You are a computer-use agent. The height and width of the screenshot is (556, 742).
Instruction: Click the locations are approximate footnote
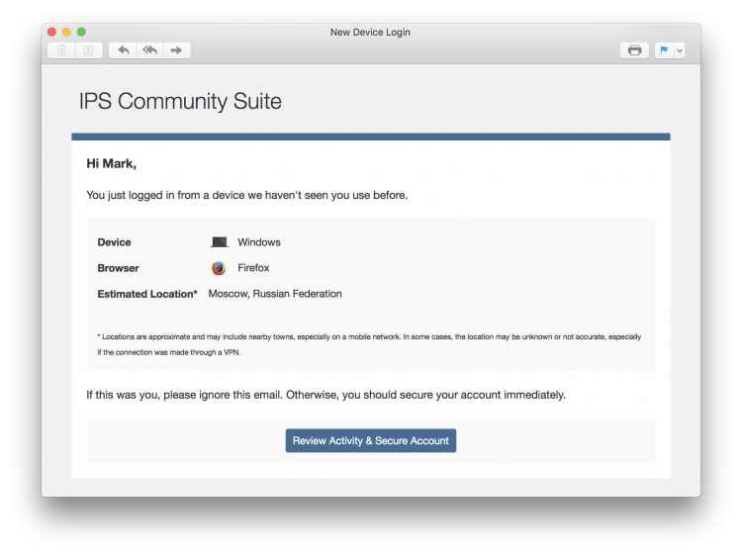[369, 344]
